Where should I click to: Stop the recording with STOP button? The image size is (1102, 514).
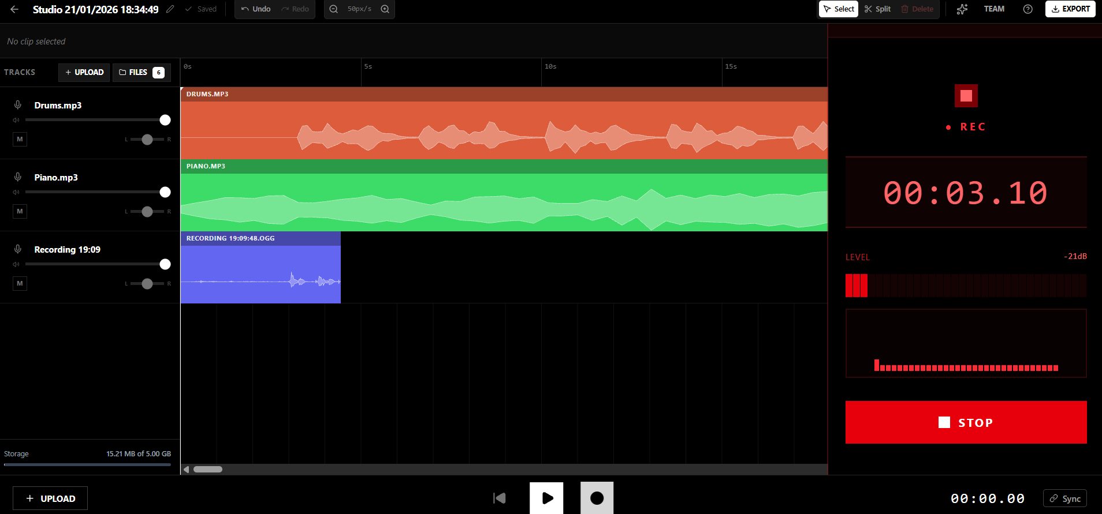(x=966, y=422)
